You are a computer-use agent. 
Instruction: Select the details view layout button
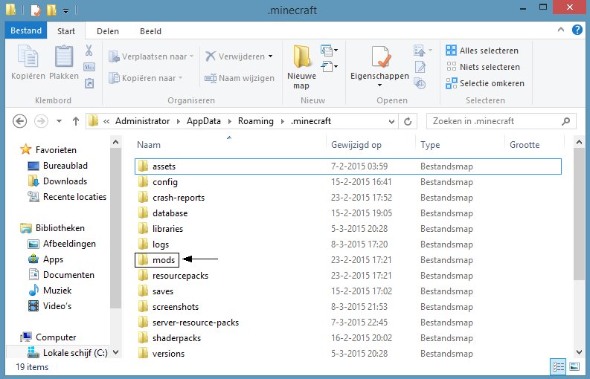558,366
